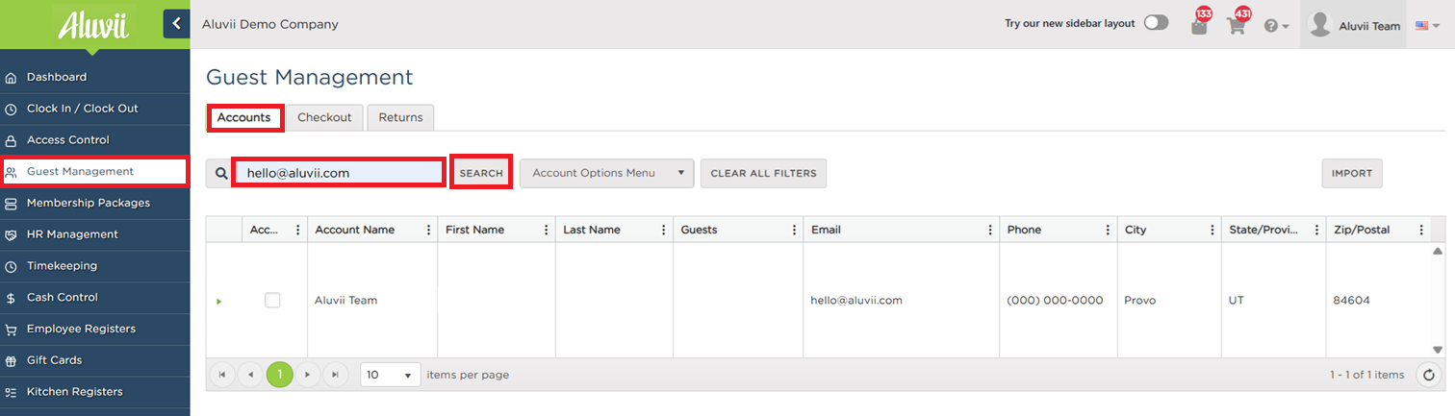Screen dimensions: 1455x416
Task: Open the help question mark menu
Action: [1276, 26]
